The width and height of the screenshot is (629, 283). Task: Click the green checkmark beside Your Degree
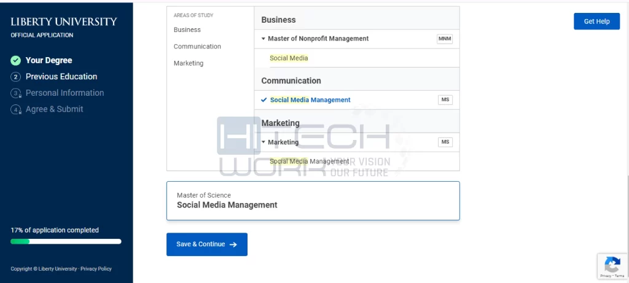15,61
